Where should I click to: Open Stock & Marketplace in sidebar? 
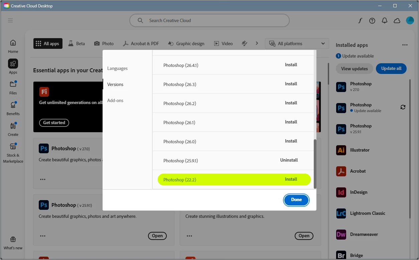pos(13,153)
